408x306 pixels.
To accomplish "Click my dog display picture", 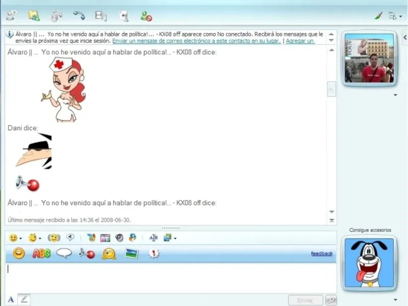I will pos(369,263).
